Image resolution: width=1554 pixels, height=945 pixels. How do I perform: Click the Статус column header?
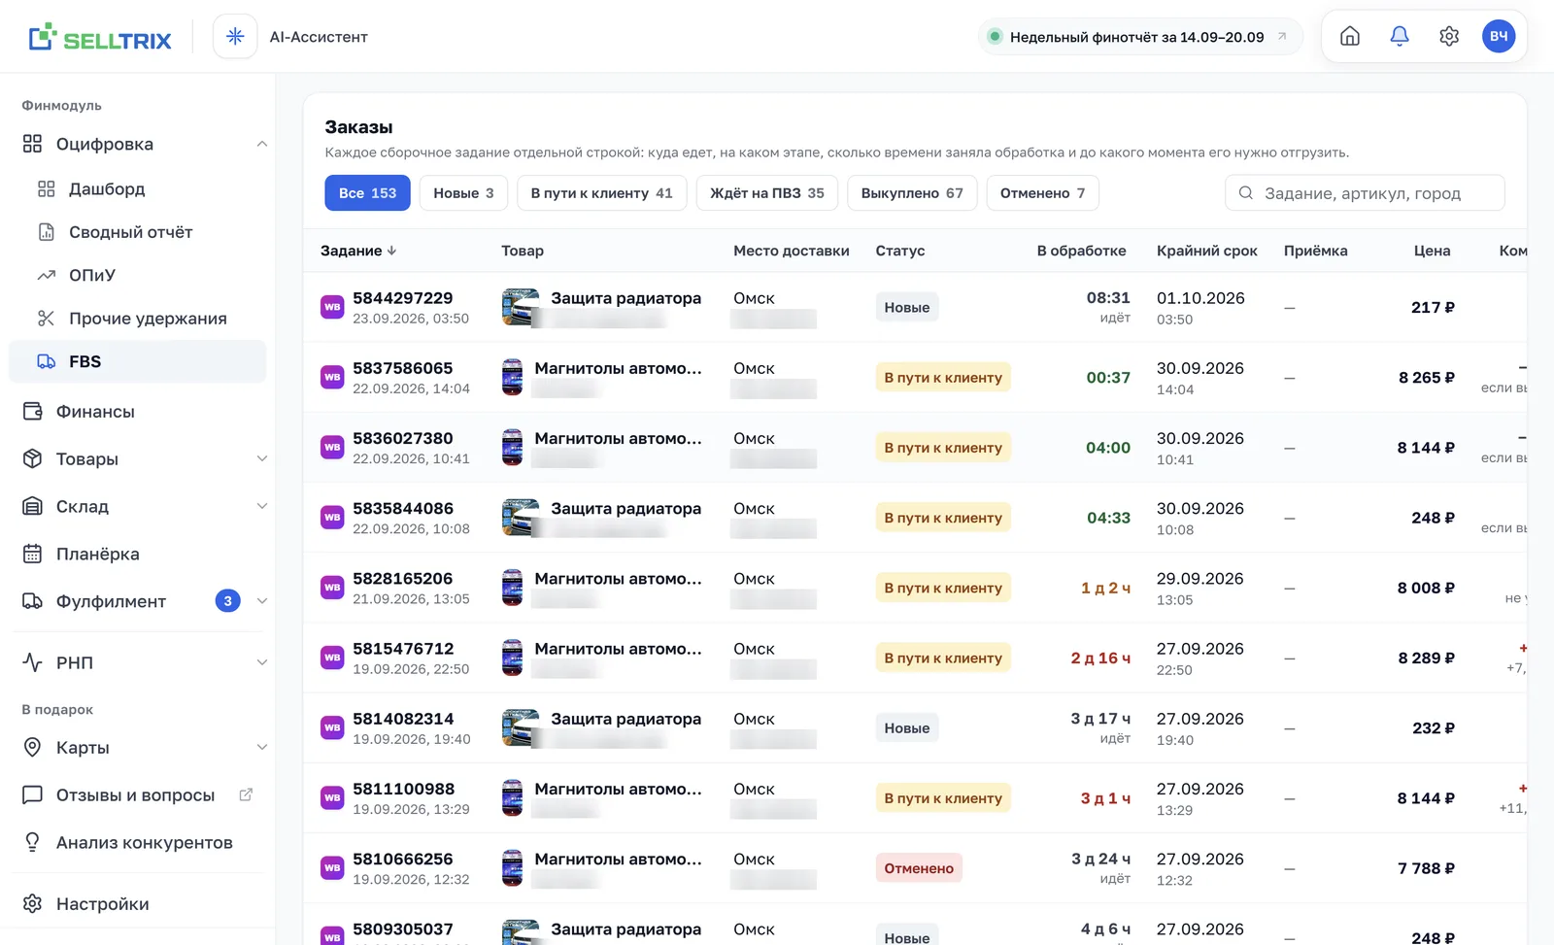click(x=899, y=251)
